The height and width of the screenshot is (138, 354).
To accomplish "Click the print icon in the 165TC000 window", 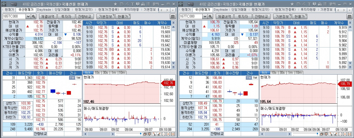I will (x=143, y=4).
